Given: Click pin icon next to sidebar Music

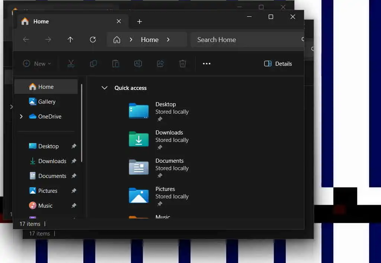Looking at the screenshot, I should [x=74, y=205].
